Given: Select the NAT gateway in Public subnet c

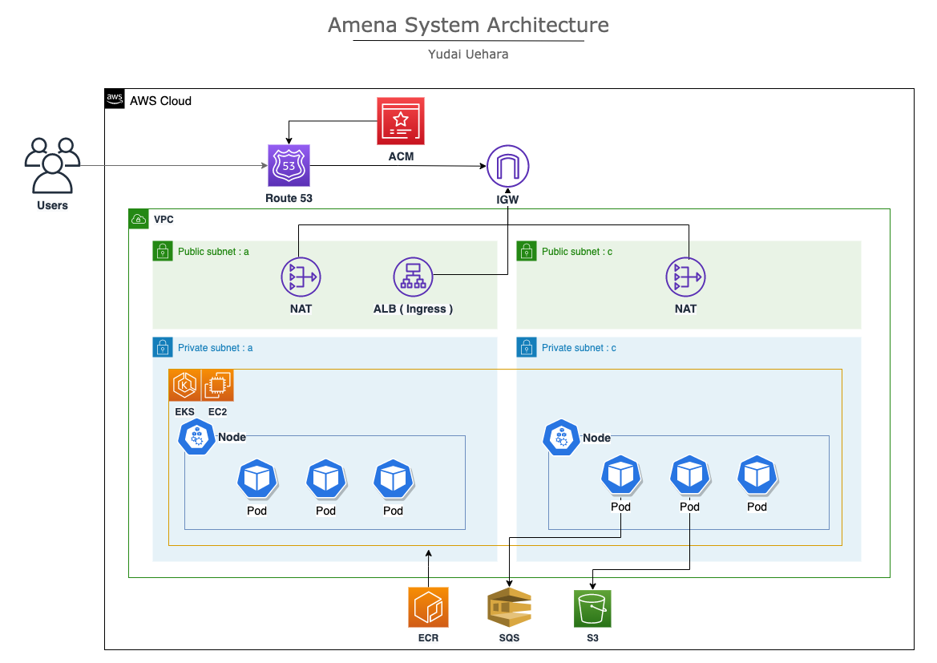Looking at the screenshot, I should 685,276.
